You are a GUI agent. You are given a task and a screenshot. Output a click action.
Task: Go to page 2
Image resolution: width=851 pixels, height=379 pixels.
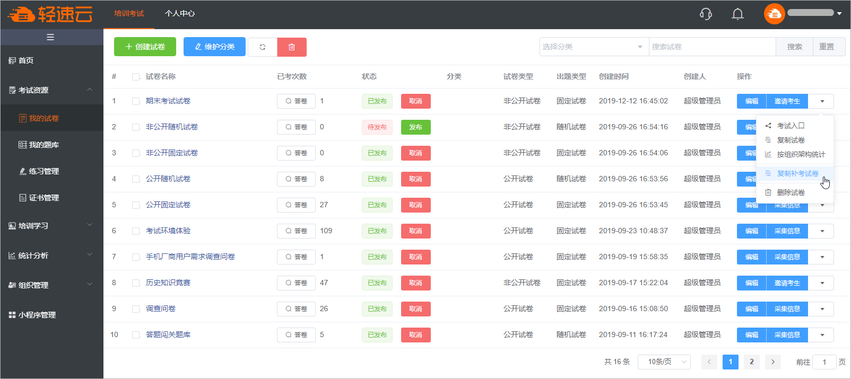(x=752, y=362)
